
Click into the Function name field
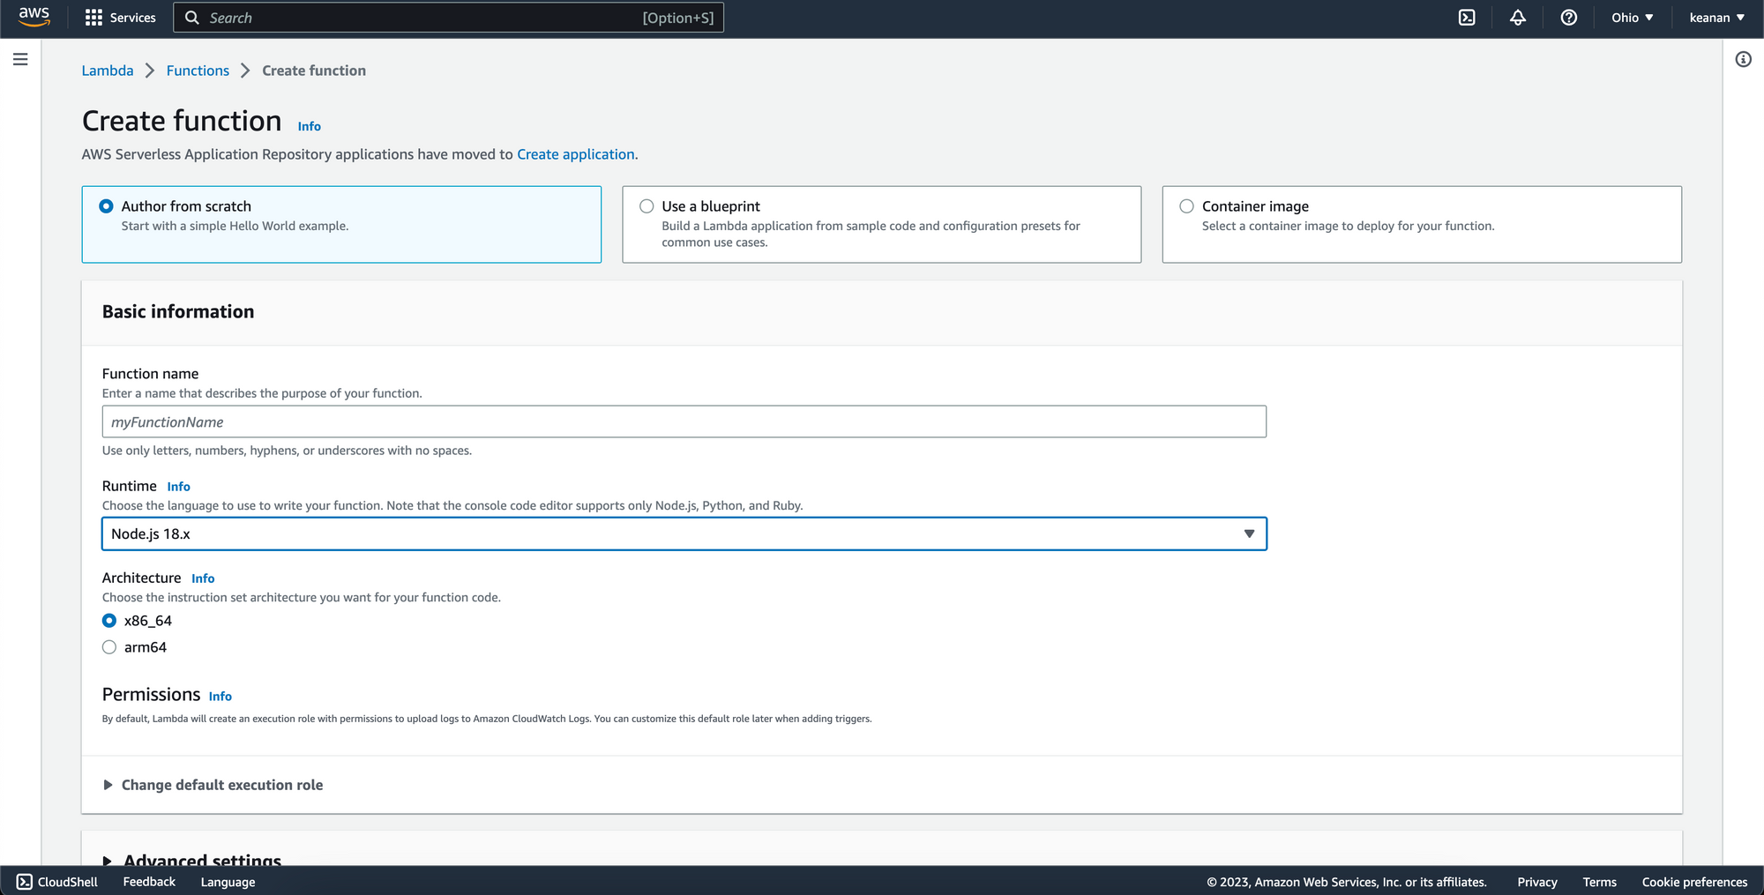pos(684,421)
